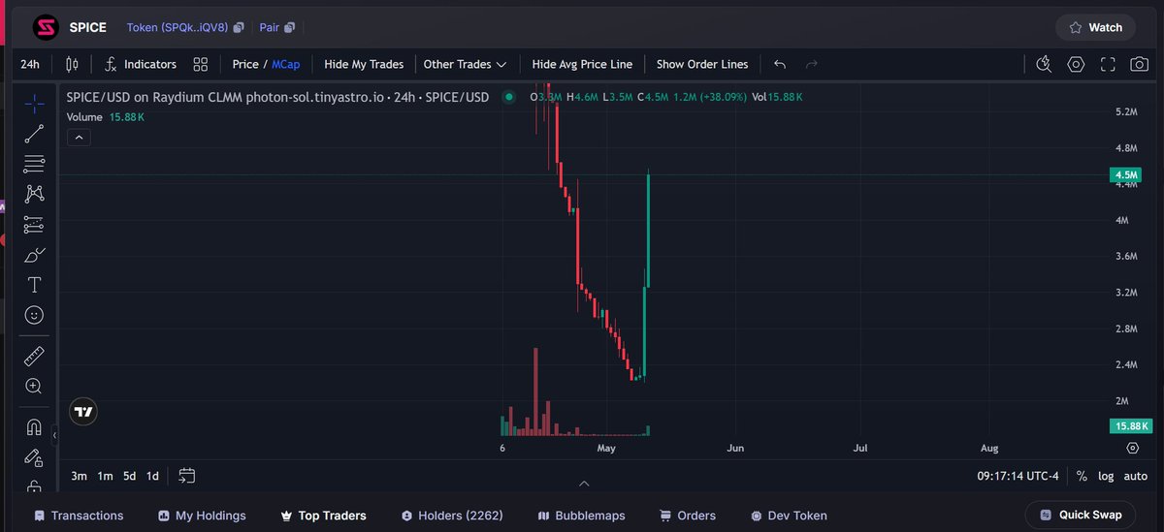Image resolution: width=1164 pixels, height=532 pixels.
Task: Select the pattern drawing tool
Action: (x=34, y=194)
